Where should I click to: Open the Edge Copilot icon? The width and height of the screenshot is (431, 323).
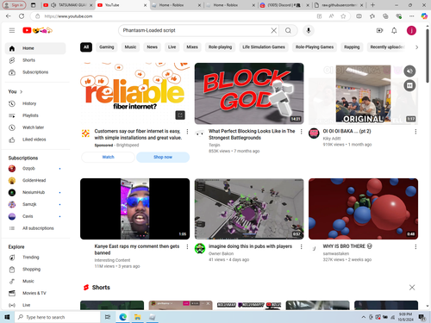point(424,16)
